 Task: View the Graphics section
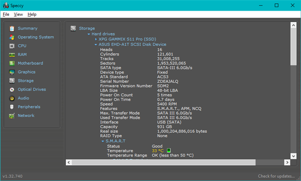[26, 72]
